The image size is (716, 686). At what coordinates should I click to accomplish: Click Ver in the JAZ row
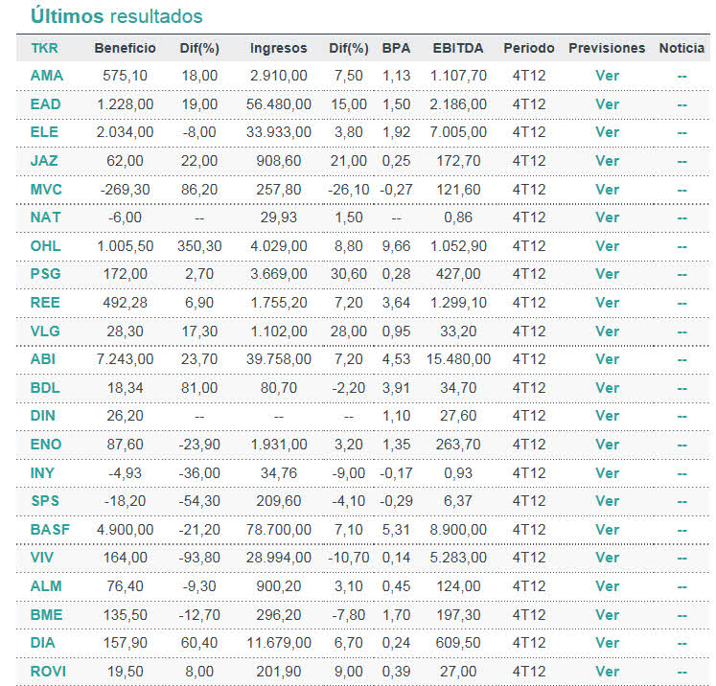pyautogui.click(x=607, y=161)
